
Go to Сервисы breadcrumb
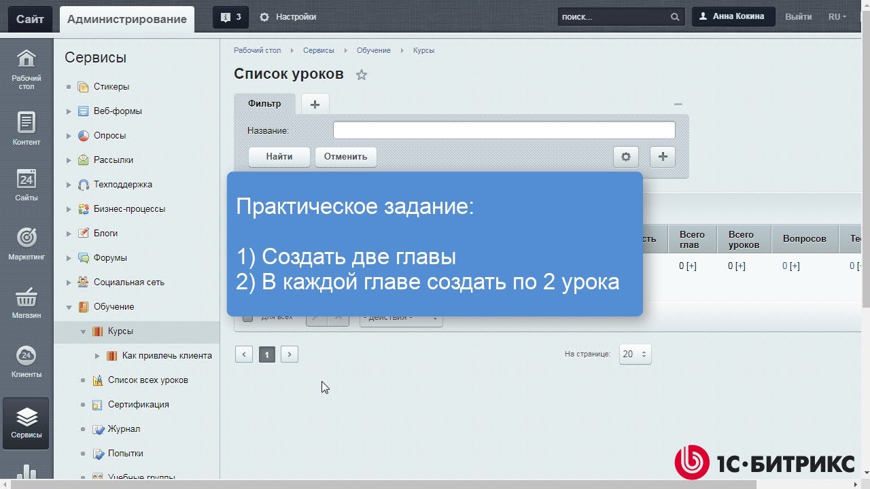(319, 50)
